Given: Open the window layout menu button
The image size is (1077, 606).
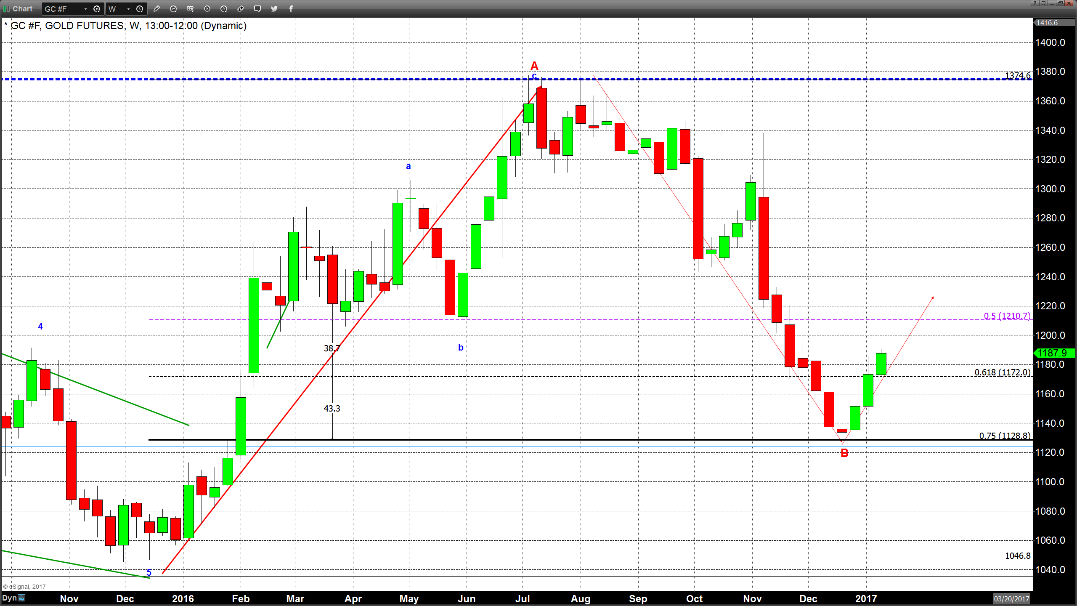Looking at the screenshot, I should pyautogui.click(x=1044, y=3).
